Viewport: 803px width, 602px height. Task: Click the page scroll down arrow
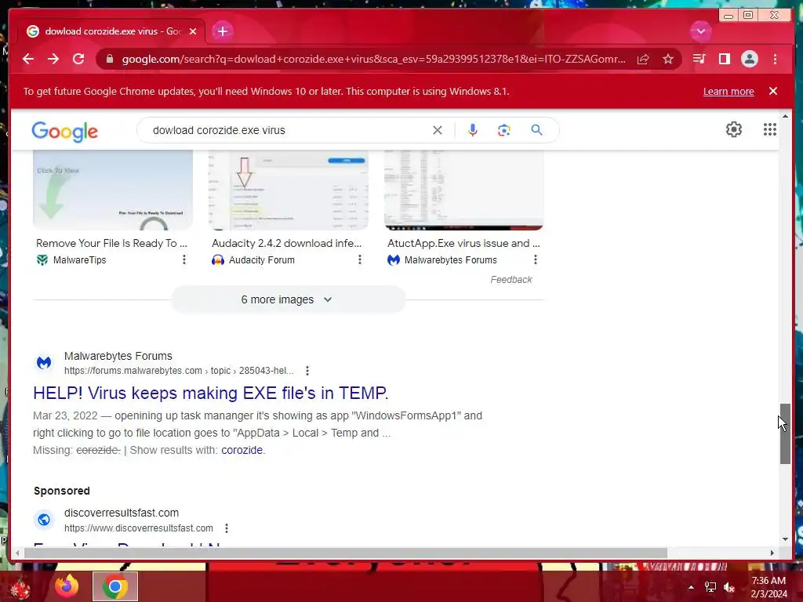(785, 539)
